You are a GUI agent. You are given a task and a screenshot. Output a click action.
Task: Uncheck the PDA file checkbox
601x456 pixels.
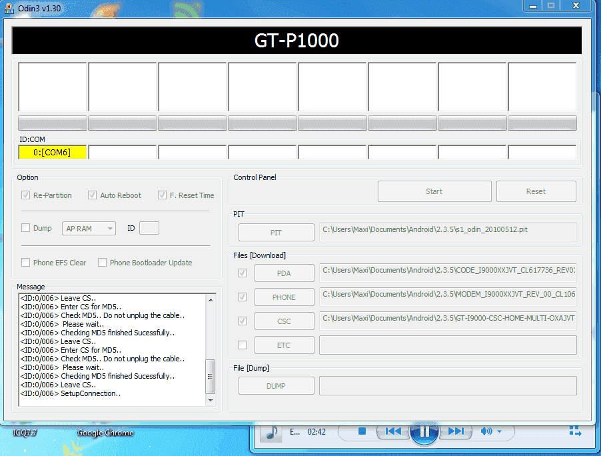243,273
